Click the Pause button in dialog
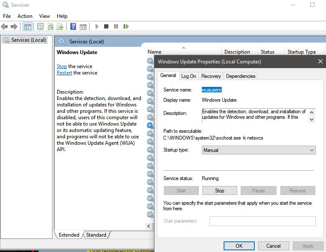The image size is (326, 252). pyautogui.click(x=259, y=191)
